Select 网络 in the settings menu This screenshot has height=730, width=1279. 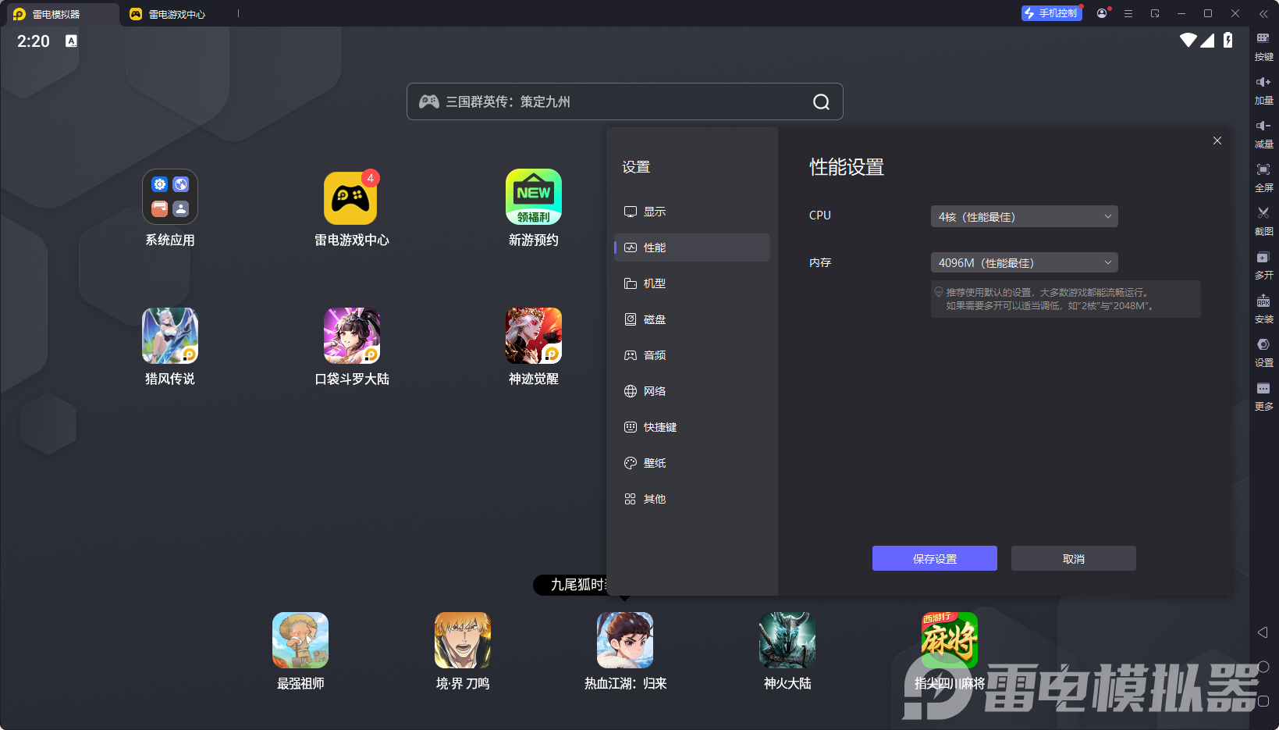[692, 391]
